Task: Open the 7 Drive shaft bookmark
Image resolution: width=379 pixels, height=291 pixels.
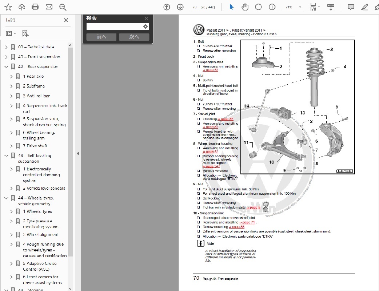Action: click(37, 146)
